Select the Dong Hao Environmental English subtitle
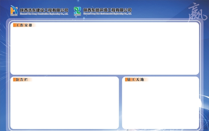This screenshot has width=209, height=131. (x=107, y=14)
